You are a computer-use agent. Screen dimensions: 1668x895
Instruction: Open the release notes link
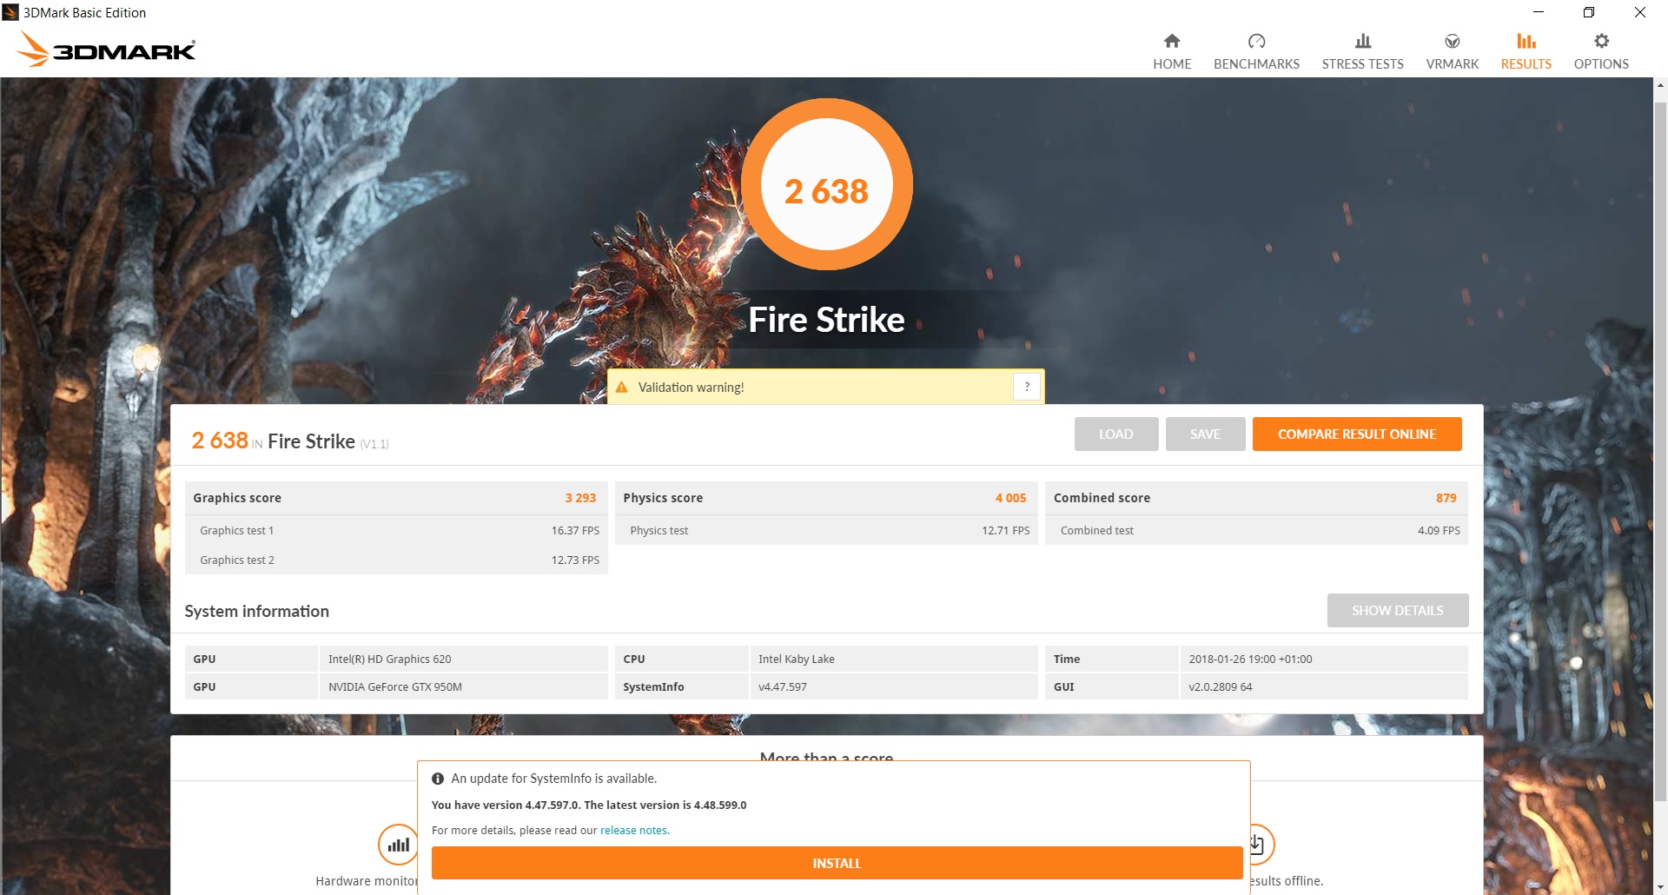tap(634, 831)
